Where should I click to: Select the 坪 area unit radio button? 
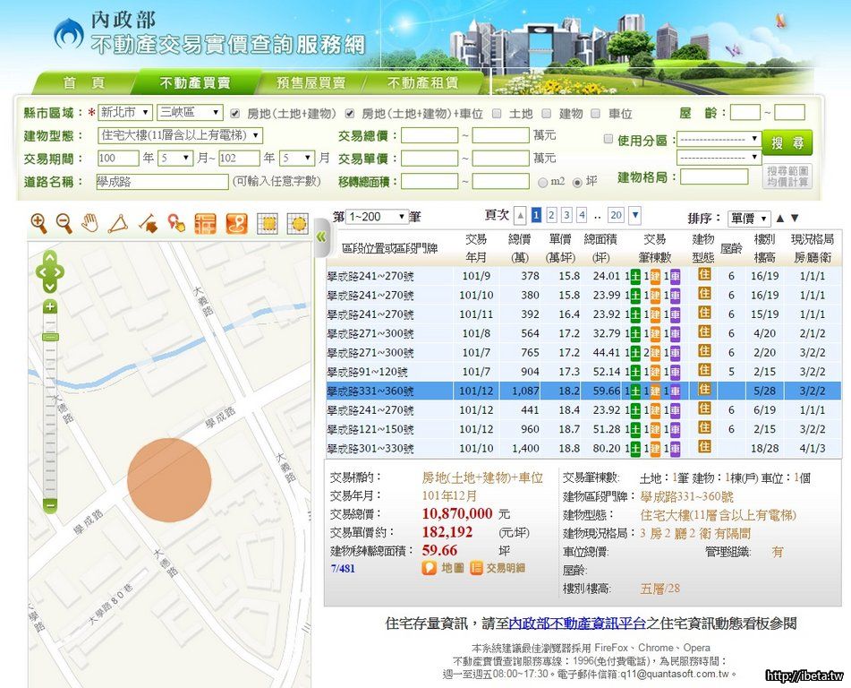click(x=577, y=182)
